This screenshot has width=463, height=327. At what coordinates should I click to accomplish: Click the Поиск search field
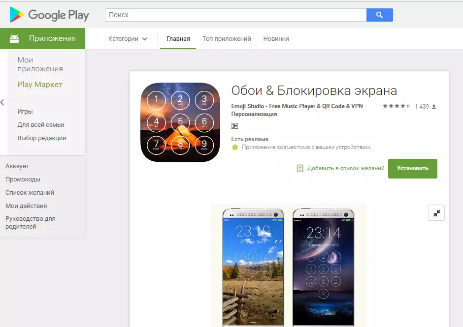point(235,15)
